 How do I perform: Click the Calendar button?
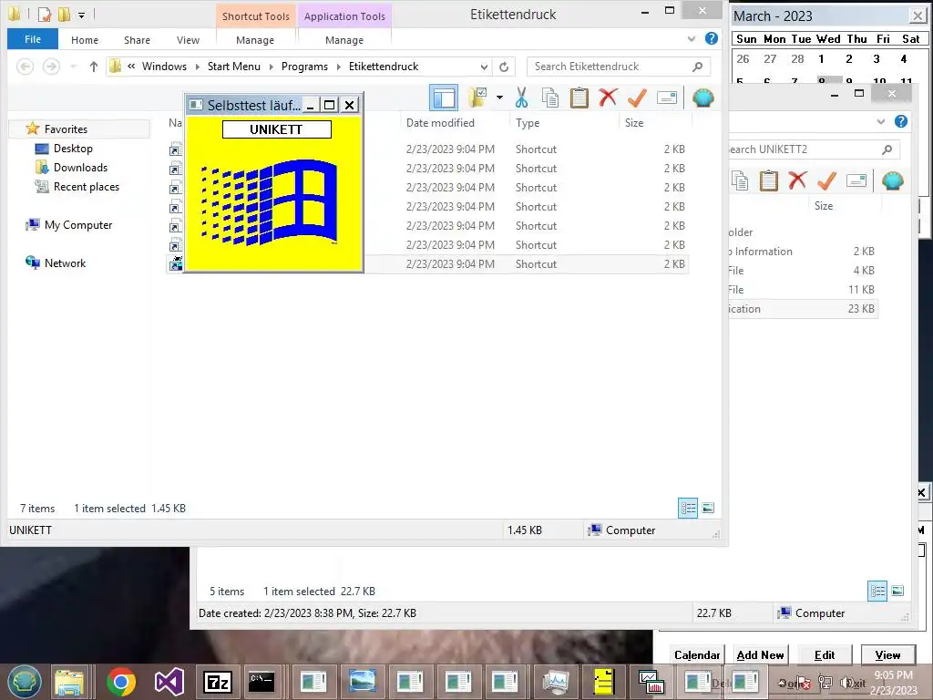(x=697, y=654)
